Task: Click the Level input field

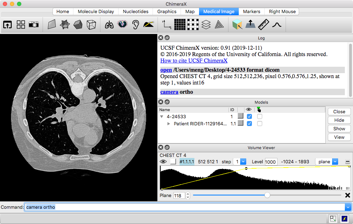Action: (x=271, y=162)
